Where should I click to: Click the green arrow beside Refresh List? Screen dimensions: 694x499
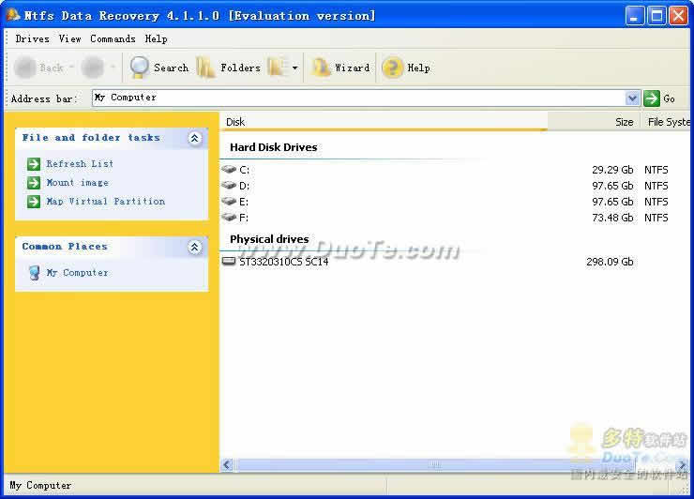(34, 164)
